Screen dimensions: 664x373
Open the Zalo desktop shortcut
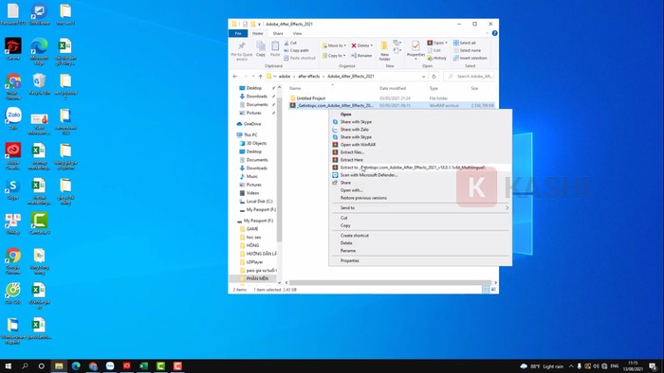click(x=13, y=118)
